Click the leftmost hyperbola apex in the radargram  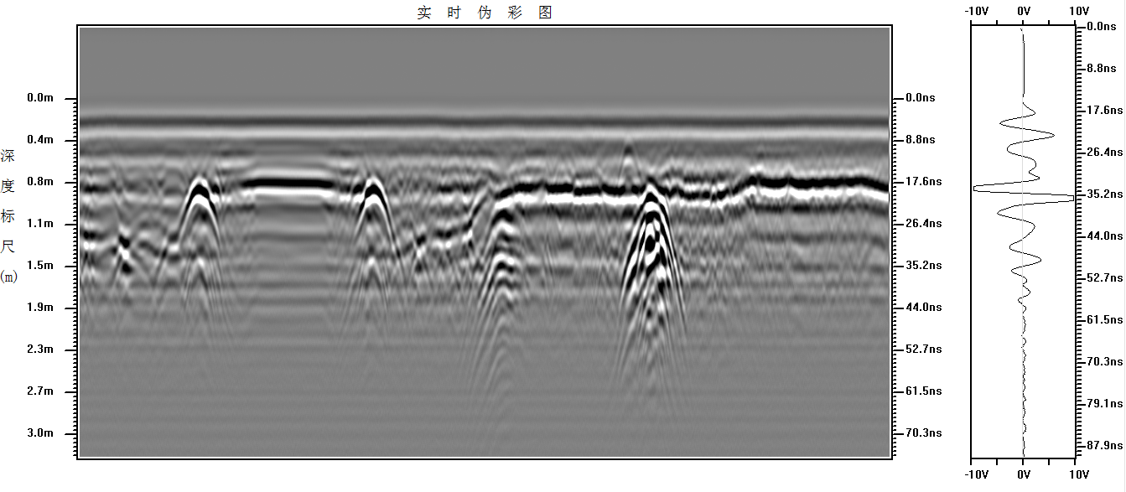200,182
